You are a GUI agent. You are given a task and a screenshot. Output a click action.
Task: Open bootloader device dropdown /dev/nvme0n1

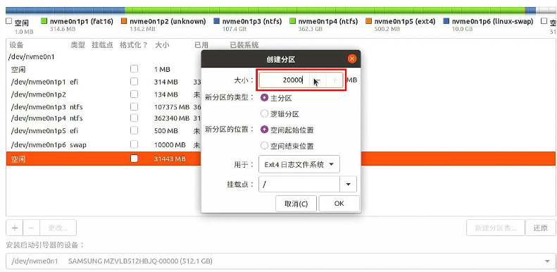[281, 261]
